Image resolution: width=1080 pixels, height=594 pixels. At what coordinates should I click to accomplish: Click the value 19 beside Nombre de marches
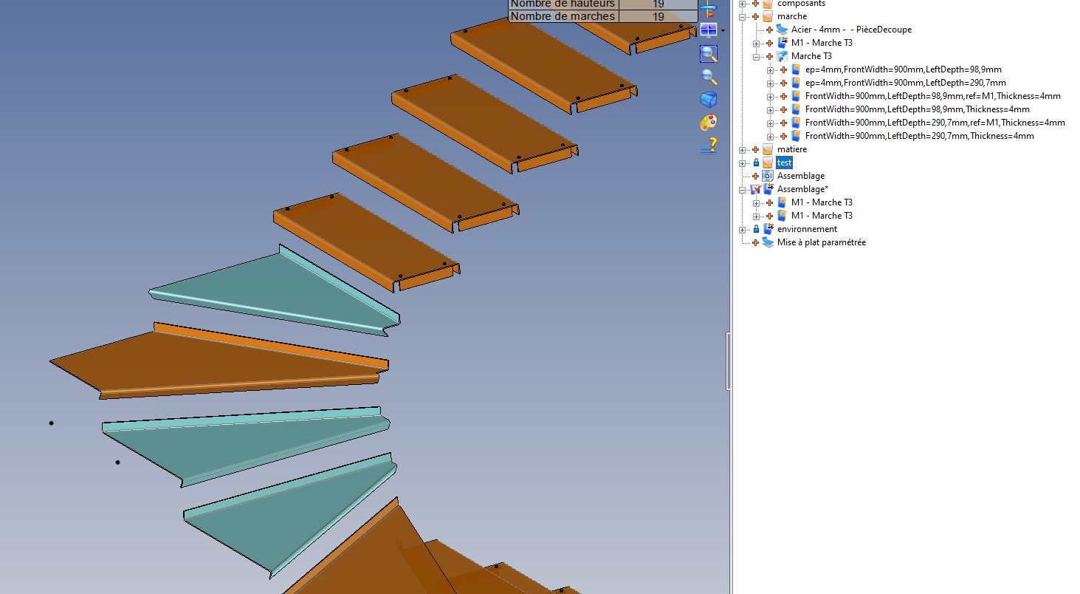(x=658, y=16)
